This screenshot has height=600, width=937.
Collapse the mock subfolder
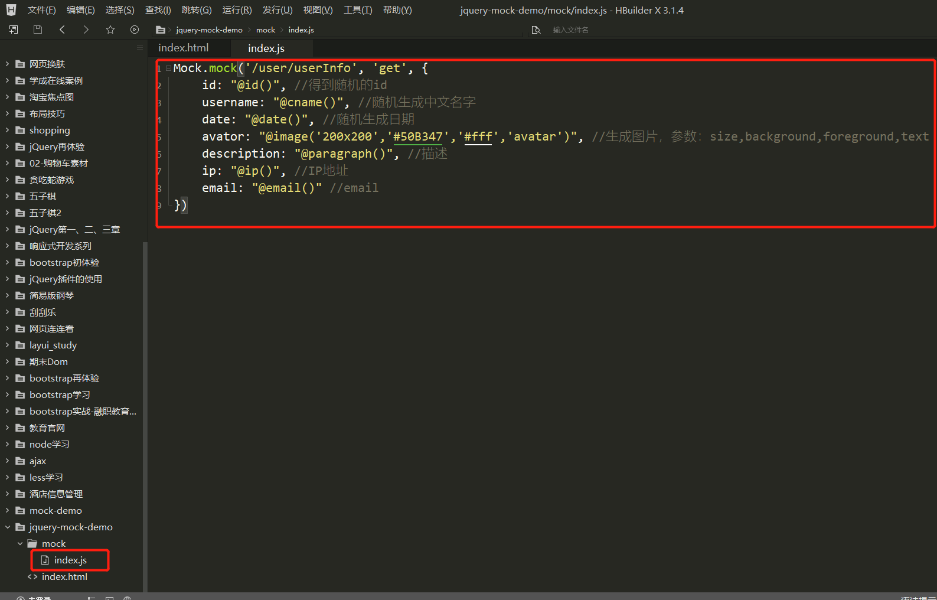point(20,543)
